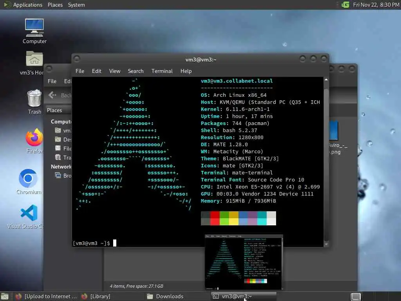Click the Theme: BlackMATE line
Viewport: 401px width, 301px height.
click(x=240, y=159)
